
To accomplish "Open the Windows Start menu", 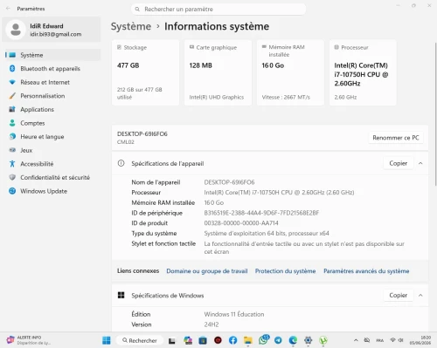I will point(107,340).
